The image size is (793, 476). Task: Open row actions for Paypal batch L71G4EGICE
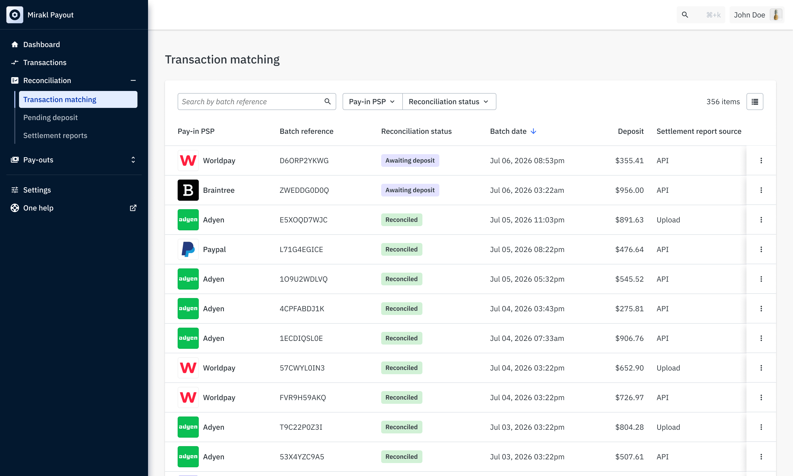[761, 250]
